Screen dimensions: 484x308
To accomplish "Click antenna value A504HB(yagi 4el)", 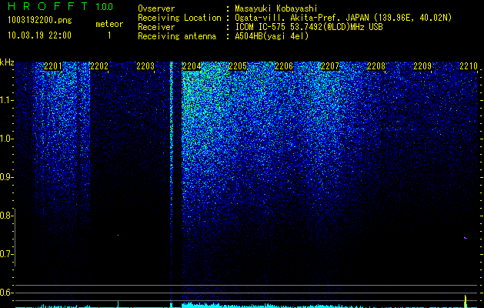I will (x=272, y=36).
